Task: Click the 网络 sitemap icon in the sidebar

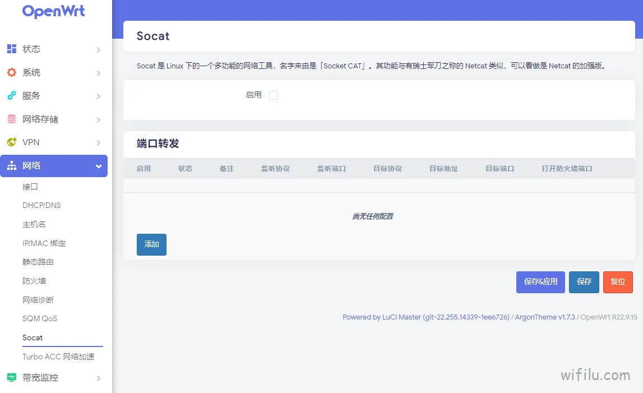Action: coord(11,166)
